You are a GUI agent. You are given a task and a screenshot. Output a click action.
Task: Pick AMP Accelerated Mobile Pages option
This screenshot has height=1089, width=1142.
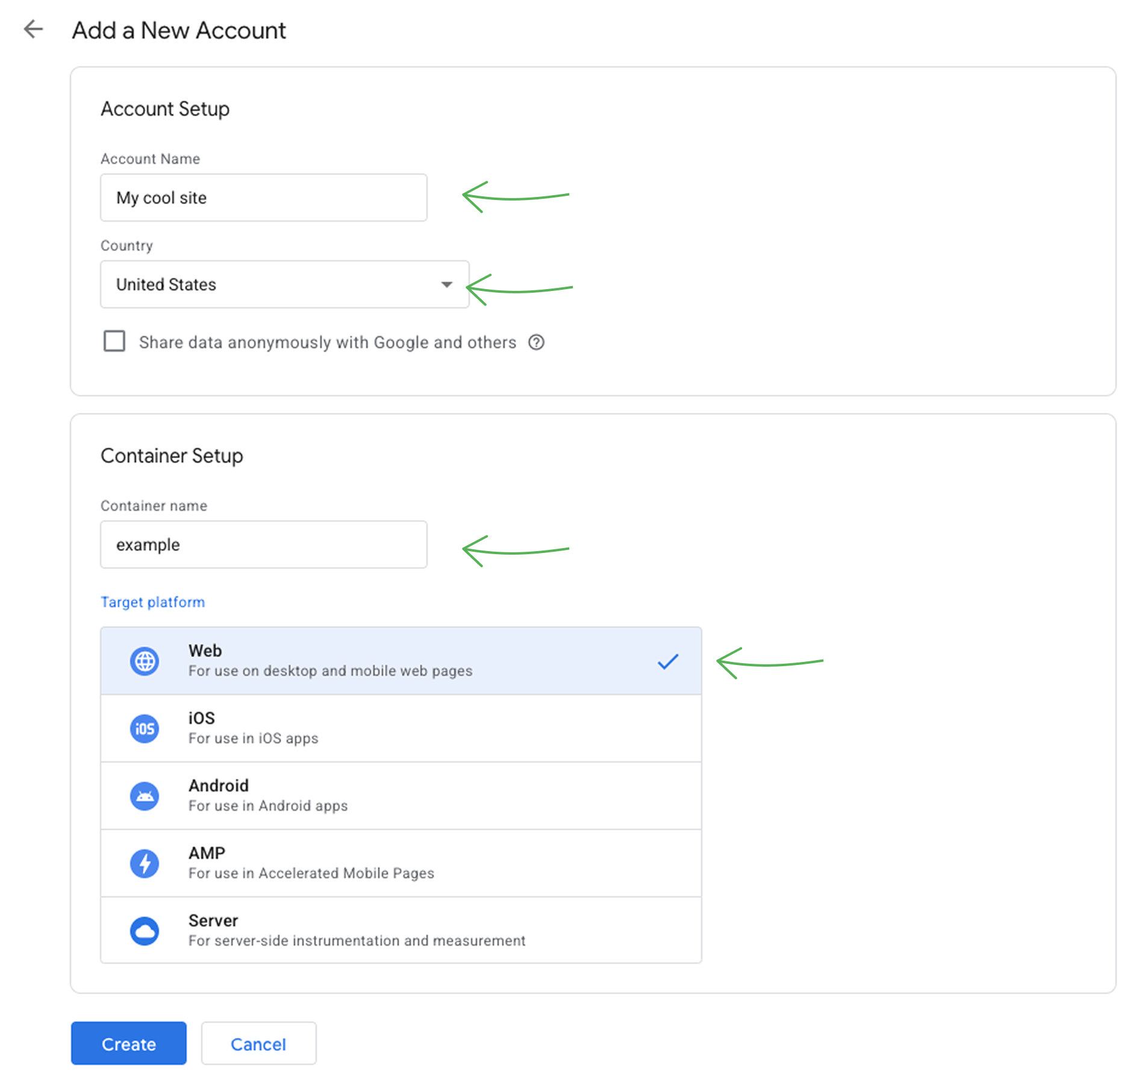(401, 863)
